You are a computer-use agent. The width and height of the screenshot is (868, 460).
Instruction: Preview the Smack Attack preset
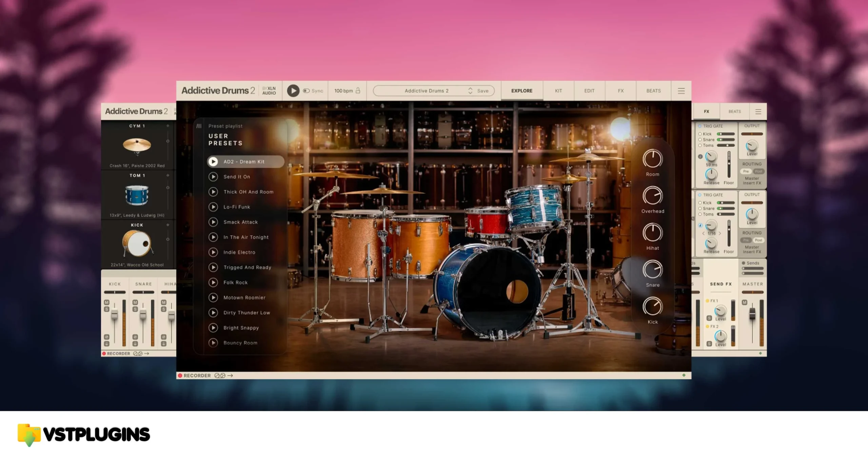[213, 222]
